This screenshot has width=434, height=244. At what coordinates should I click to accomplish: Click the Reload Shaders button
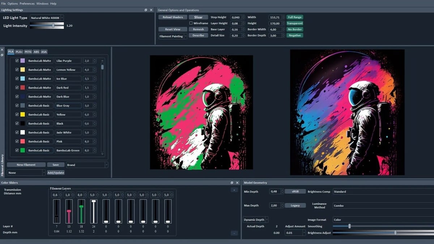[x=173, y=17]
